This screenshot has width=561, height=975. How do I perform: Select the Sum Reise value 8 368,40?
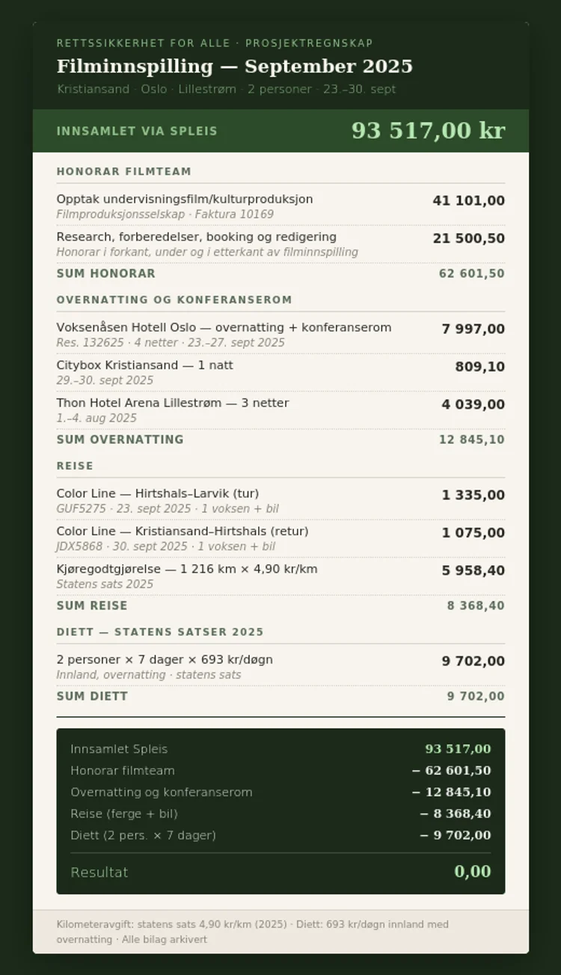coord(476,606)
